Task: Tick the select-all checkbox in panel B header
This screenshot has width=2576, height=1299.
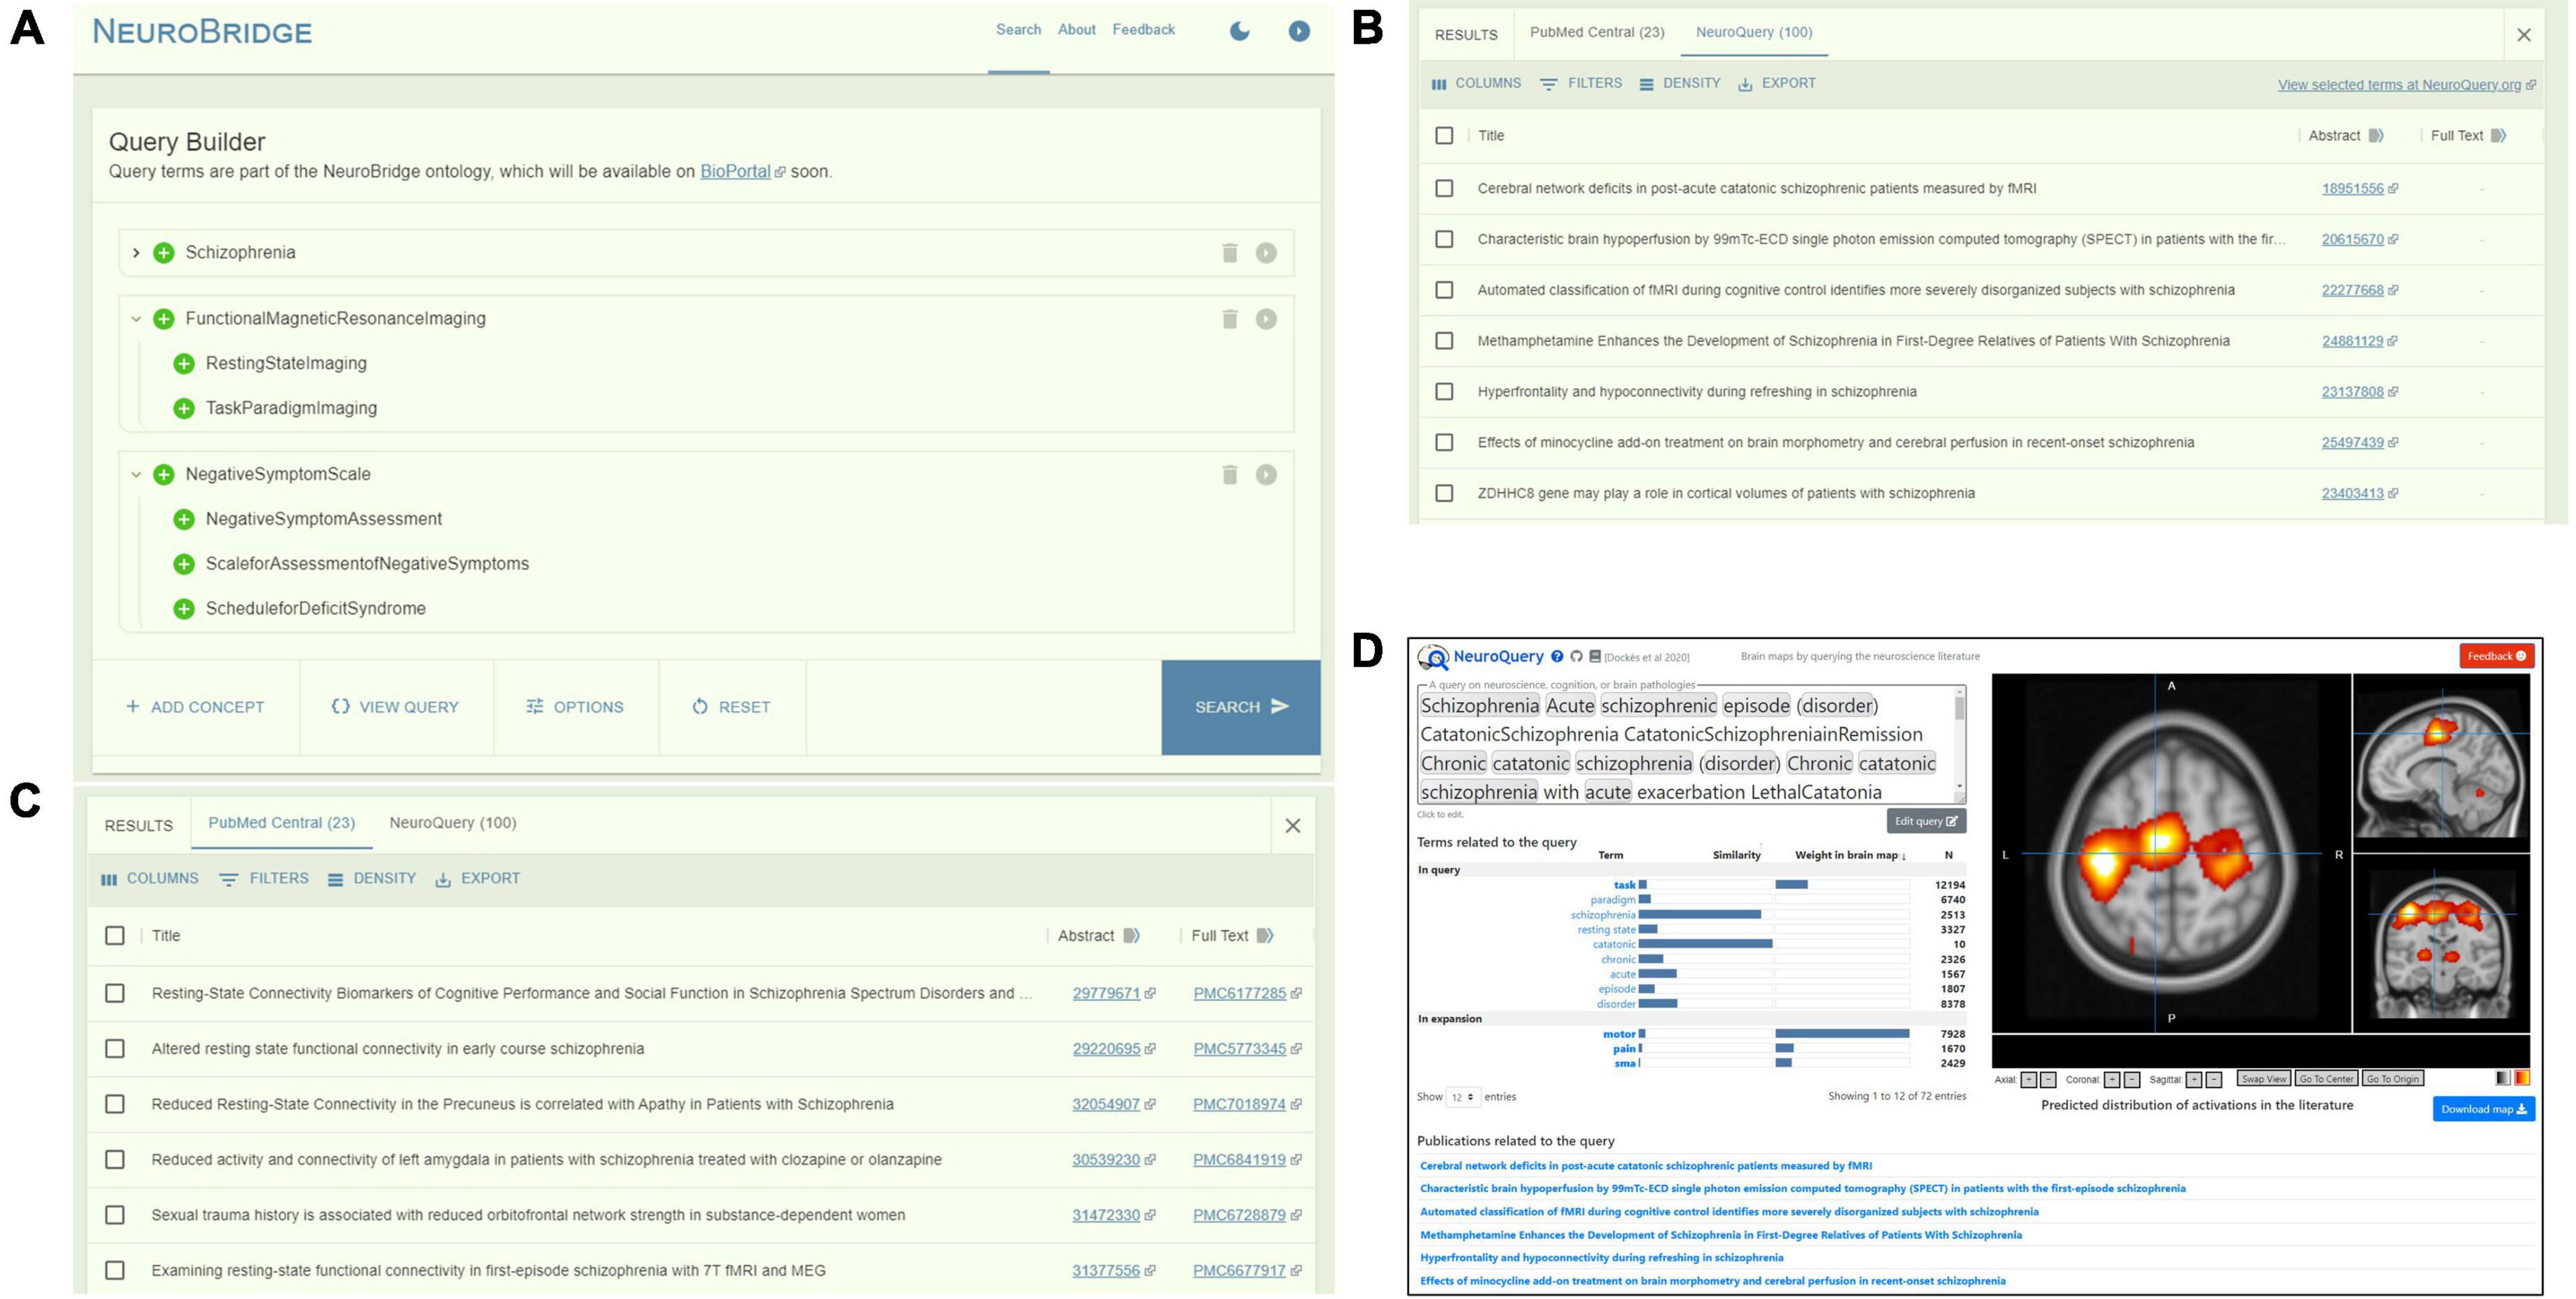Action: point(1444,136)
